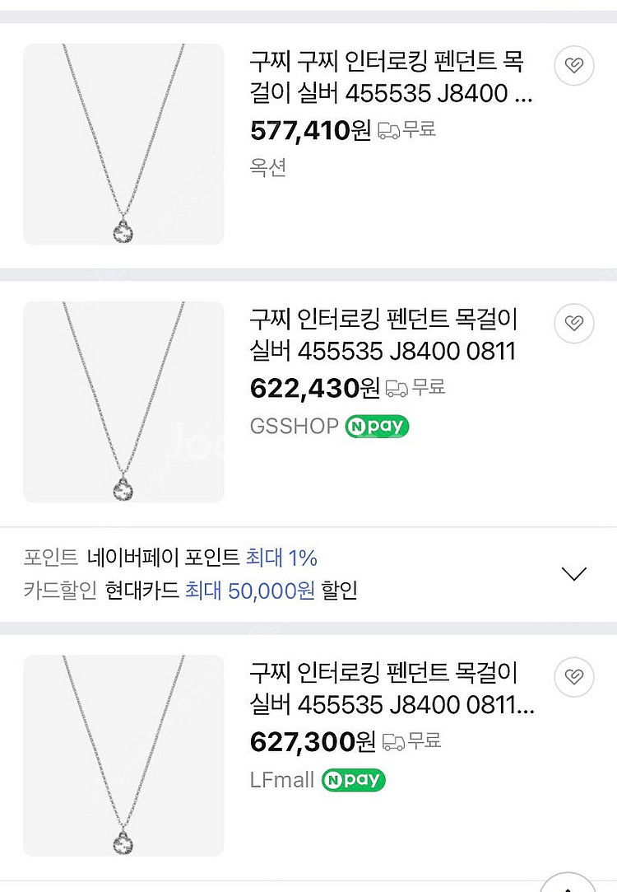Image resolution: width=617 pixels, height=892 pixels.
Task: Click free shipping truck icon on 627,300원 item
Action: pyautogui.click(x=394, y=741)
